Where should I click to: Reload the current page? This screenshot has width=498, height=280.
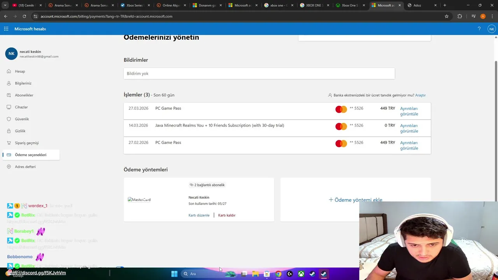24,16
